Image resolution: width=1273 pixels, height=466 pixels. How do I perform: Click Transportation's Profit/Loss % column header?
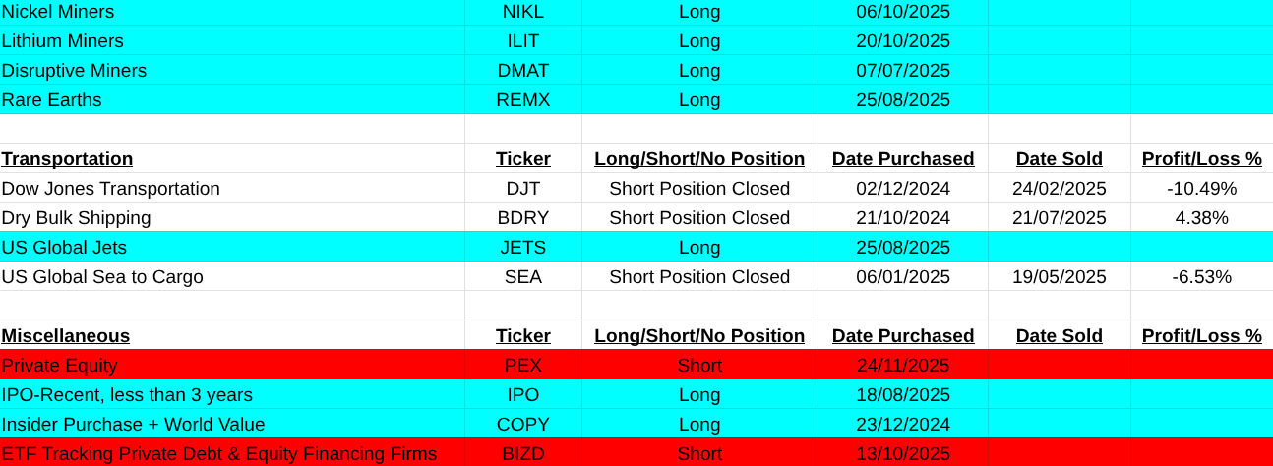1201,159
